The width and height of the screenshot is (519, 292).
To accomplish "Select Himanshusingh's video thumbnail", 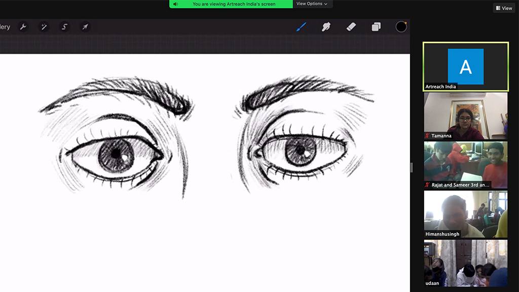I will [465, 213].
